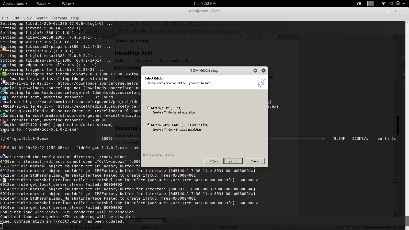Toggle superscript formatting
The height and width of the screenshot is (230, 409).
(120, 30)
